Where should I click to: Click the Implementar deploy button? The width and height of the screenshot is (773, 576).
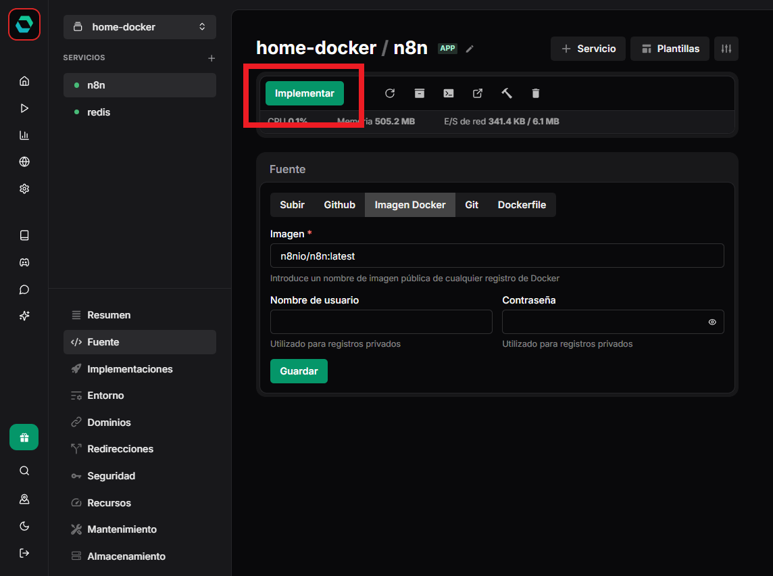pyautogui.click(x=305, y=93)
